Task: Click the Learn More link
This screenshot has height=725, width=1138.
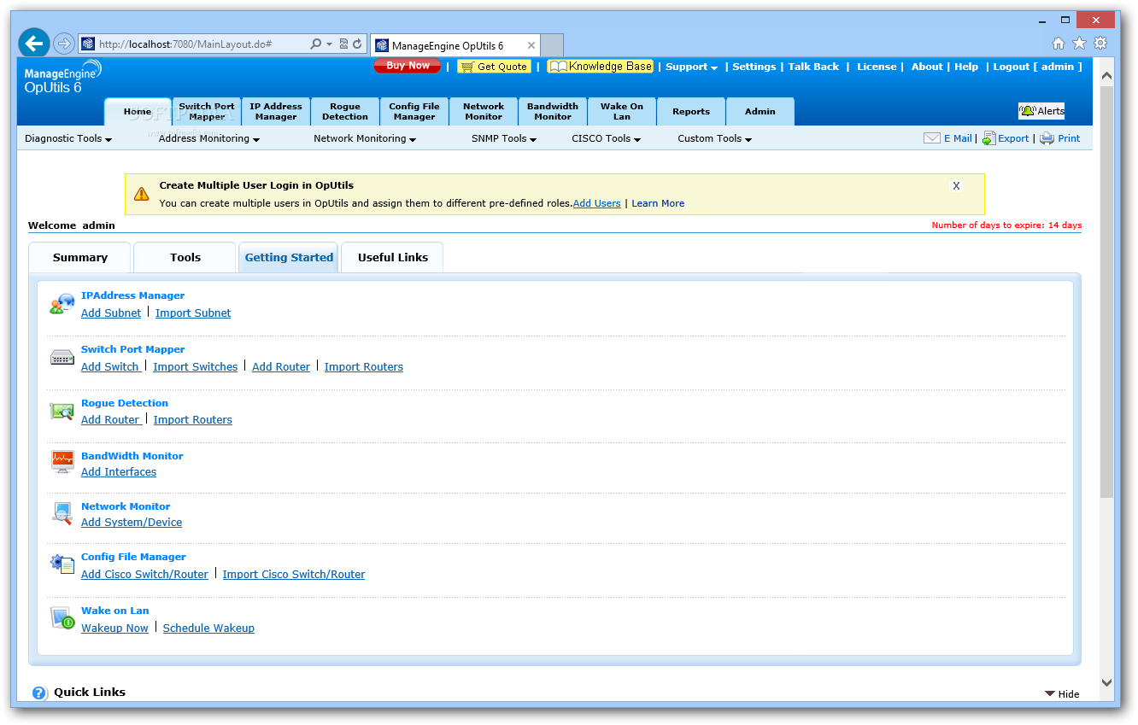Action: pyautogui.click(x=658, y=203)
